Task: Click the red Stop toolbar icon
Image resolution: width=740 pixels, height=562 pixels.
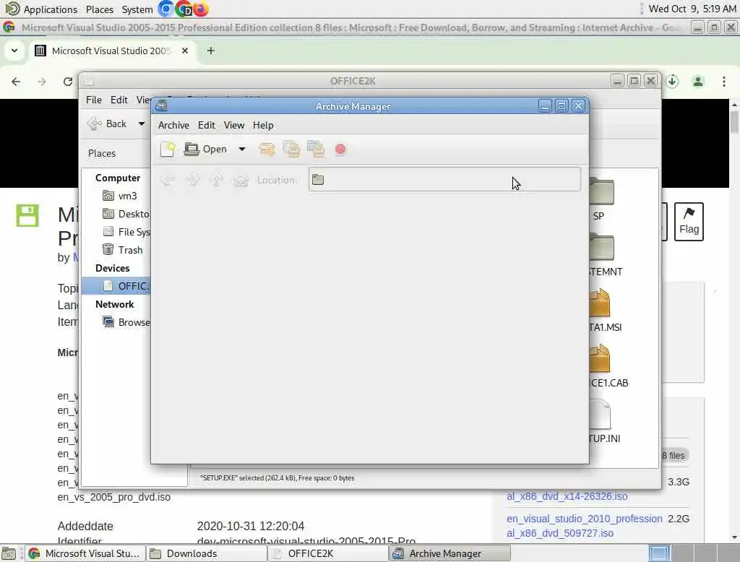Action: pyautogui.click(x=340, y=150)
